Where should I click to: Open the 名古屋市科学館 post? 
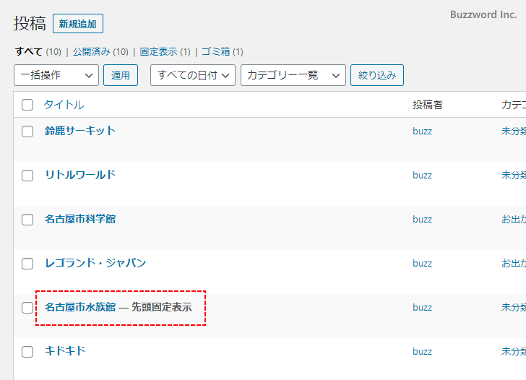click(80, 219)
